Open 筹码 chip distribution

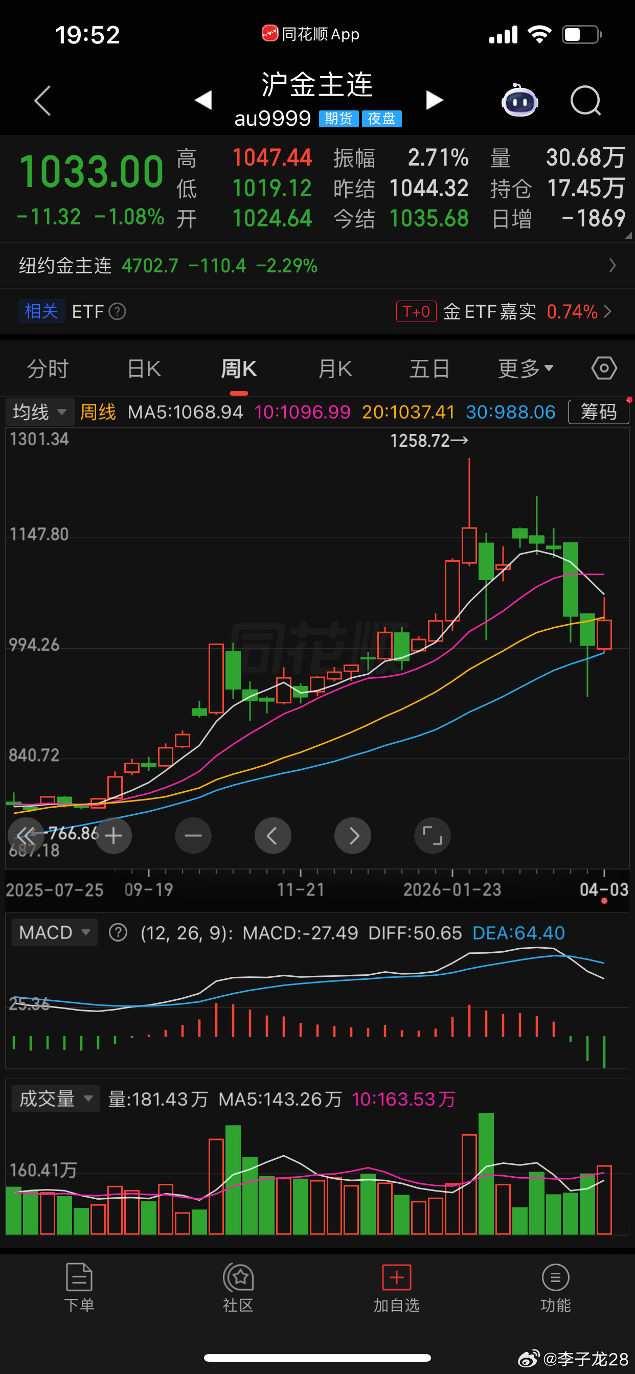point(599,412)
